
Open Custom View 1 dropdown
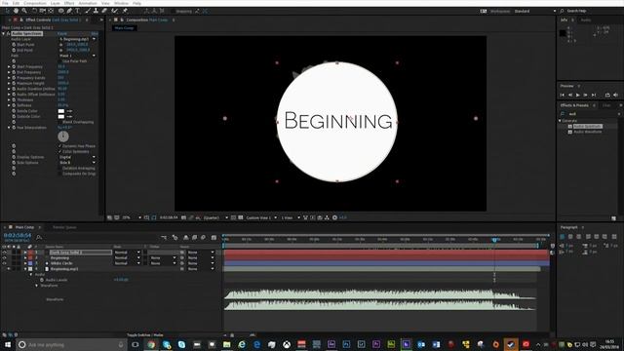pyautogui.click(x=261, y=218)
